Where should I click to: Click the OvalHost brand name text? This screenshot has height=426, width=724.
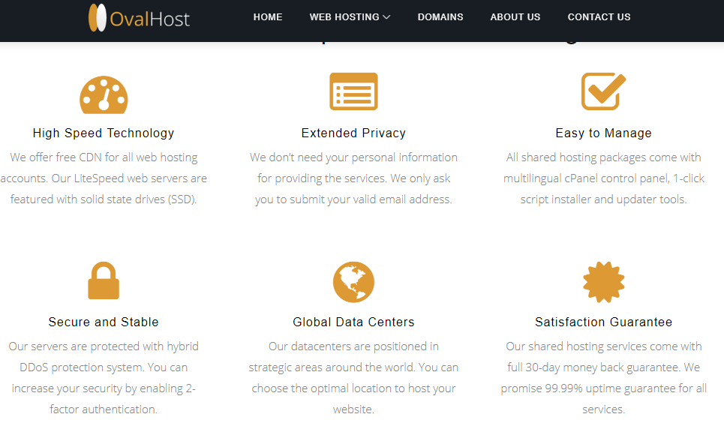[150, 19]
